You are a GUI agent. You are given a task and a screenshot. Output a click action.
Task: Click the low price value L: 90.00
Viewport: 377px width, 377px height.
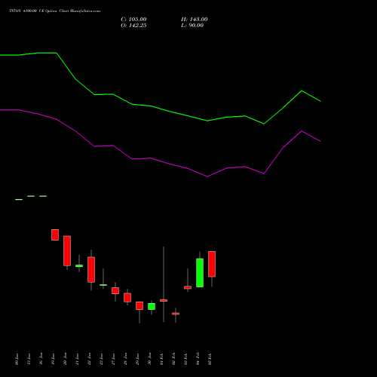coord(192,26)
